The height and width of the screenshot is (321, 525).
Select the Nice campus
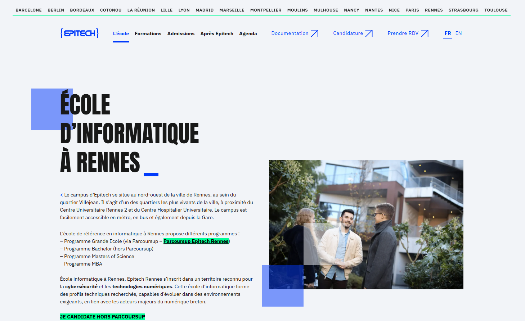click(x=394, y=10)
